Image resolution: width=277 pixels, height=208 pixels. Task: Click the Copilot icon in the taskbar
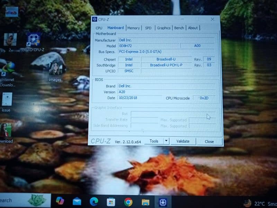(x=60, y=201)
